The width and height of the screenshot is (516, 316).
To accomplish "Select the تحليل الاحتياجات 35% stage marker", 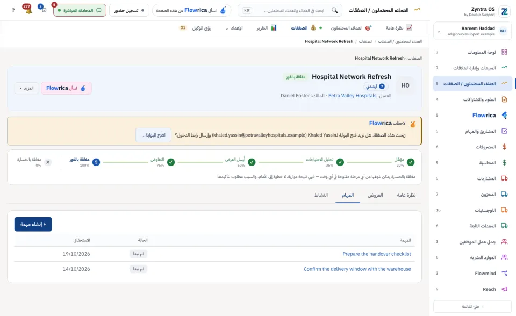I will (340, 162).
